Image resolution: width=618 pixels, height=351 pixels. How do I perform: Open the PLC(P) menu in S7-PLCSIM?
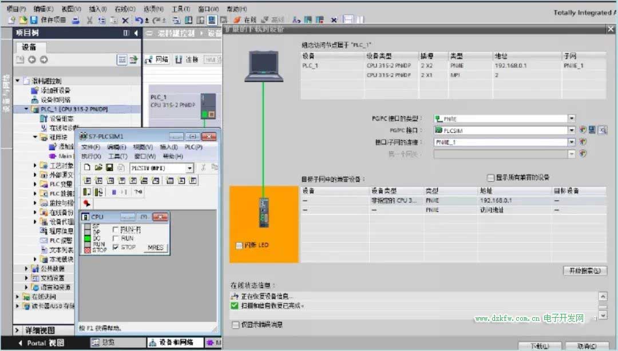[193, 147]
